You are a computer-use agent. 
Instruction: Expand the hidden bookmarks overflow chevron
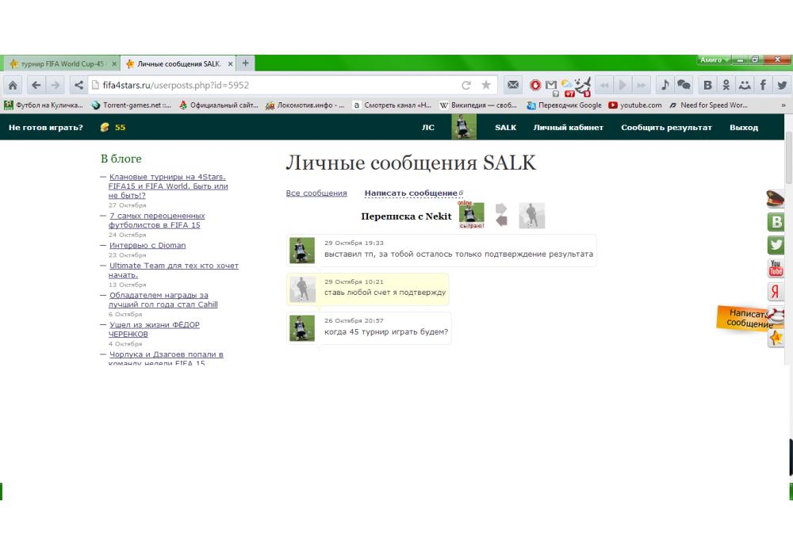tap(784, 105)
